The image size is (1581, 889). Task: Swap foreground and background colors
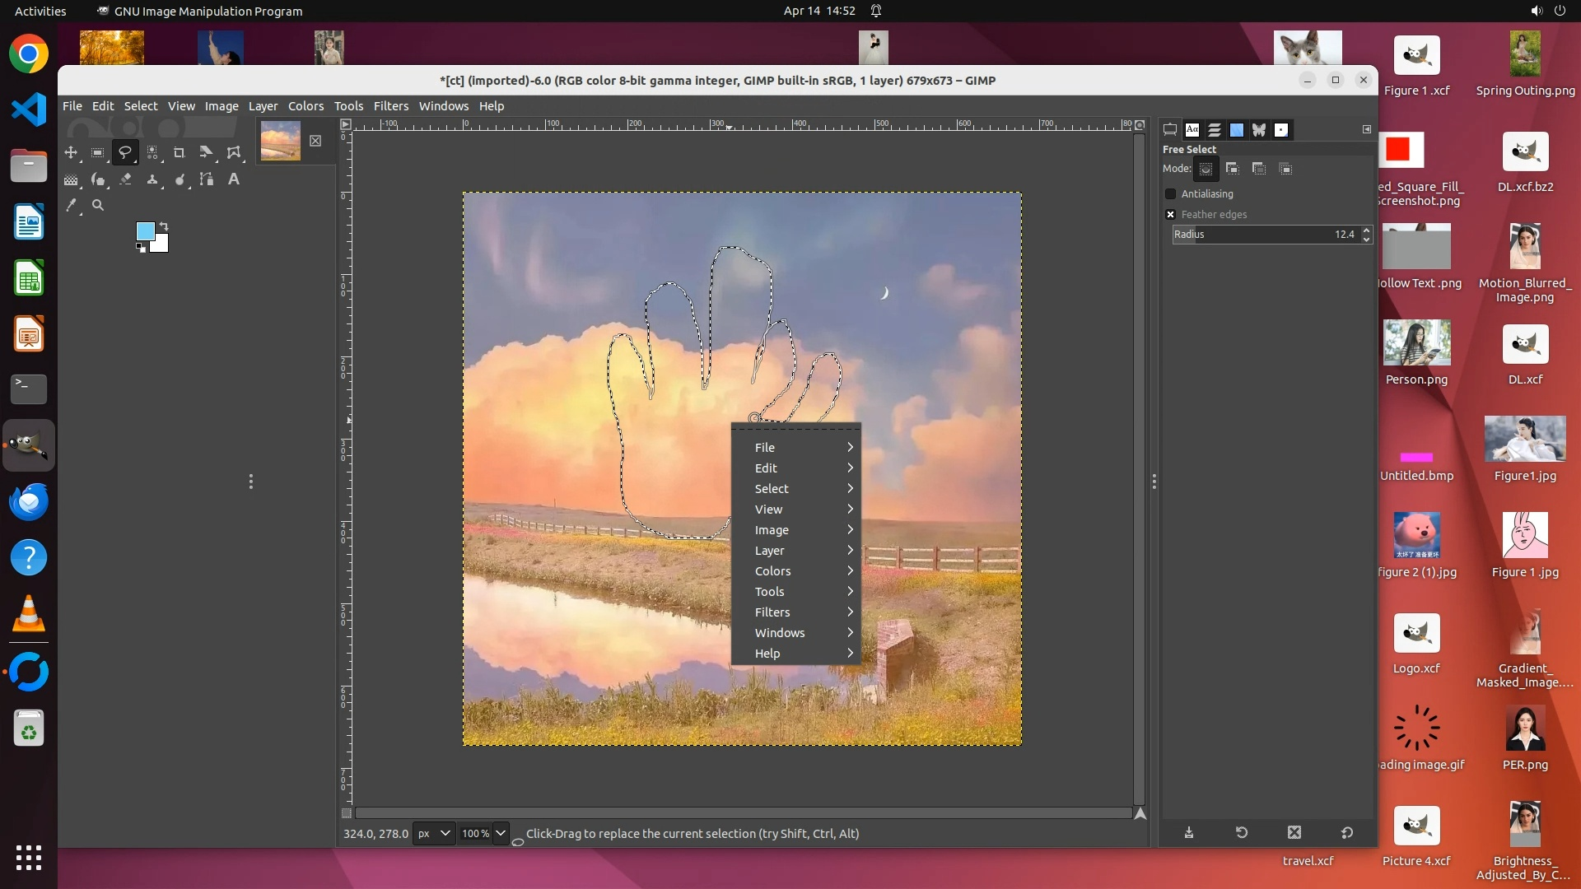(164, 226)
